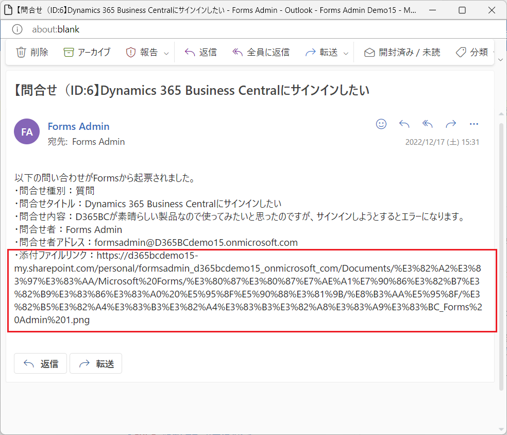This screenshot has width=507, height=435.
Task: Open the 転送 dropdown arrow in toolbar
Action: click(346, 53)
